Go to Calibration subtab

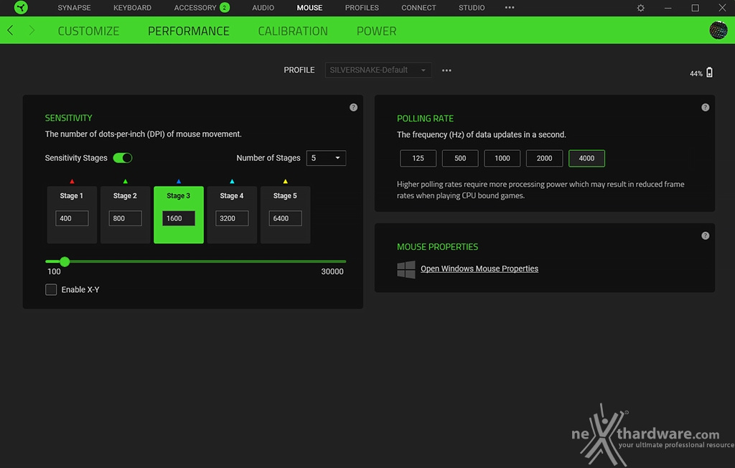(x=293, y=31)
